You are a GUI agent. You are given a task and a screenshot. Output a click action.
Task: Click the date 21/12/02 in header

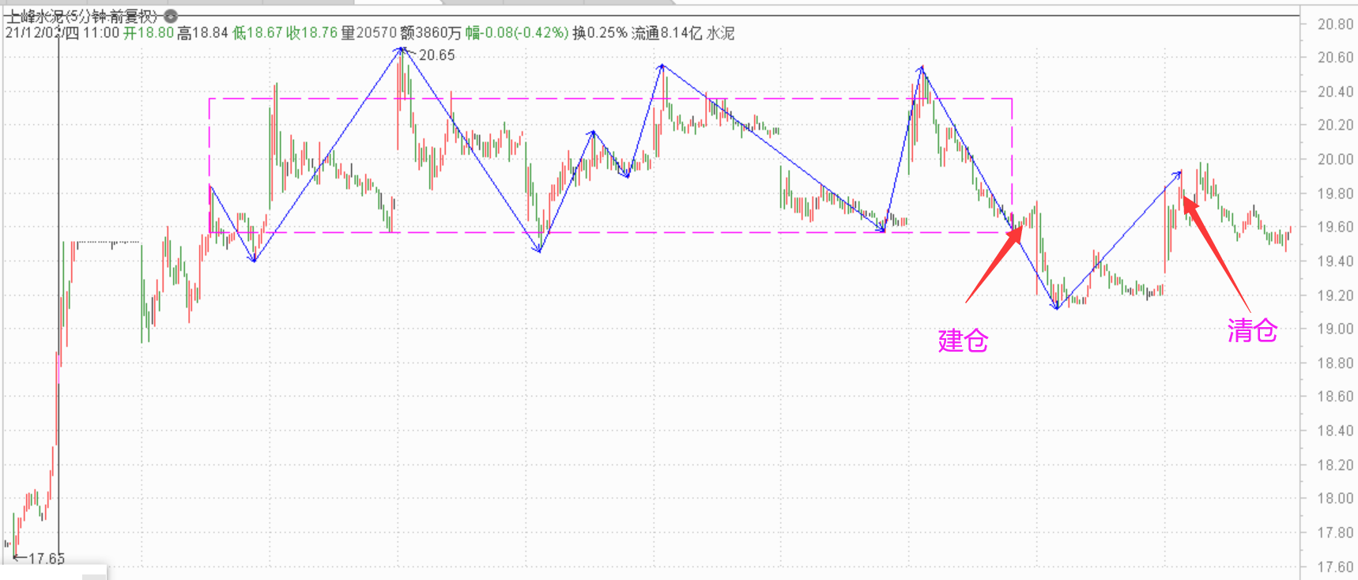click(x=34, y=33)
